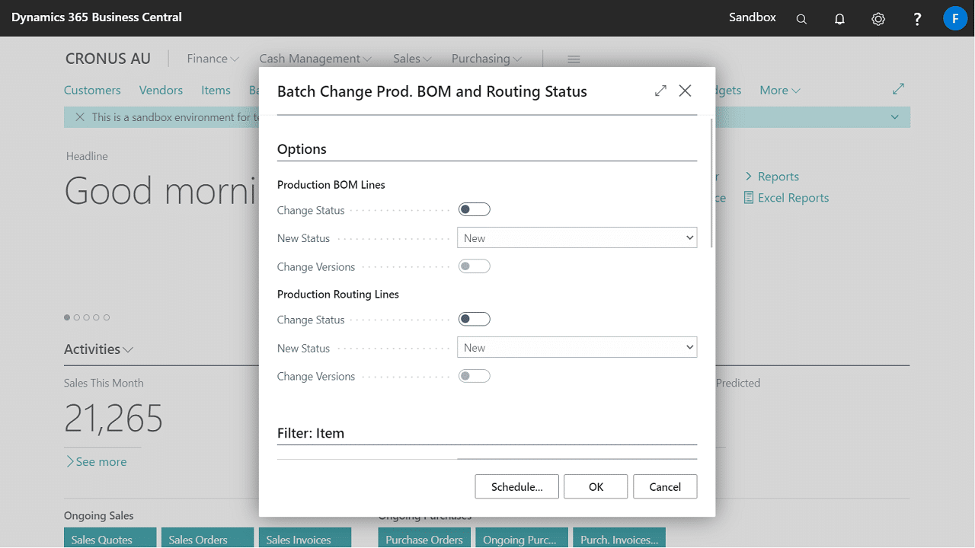Click the dialog's vertical scrollbar
Image resolution: width=975 pixels, height=548 pixels.
[x=711, y=183]
